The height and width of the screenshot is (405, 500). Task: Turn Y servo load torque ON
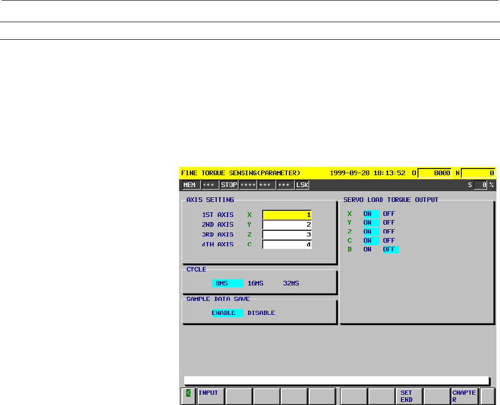(372, 223)
